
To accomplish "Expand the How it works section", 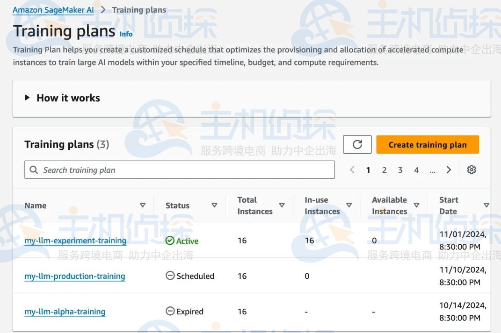I will click(x=62, y=98).
